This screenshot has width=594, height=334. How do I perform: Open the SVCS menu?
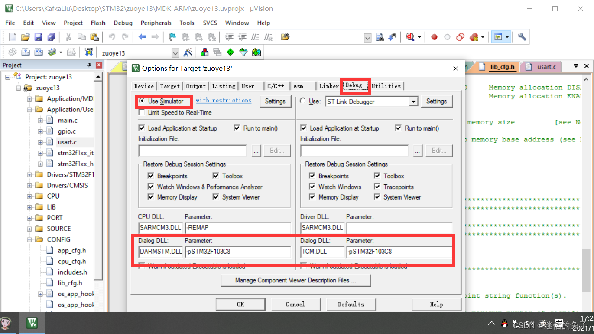point(210,23)
